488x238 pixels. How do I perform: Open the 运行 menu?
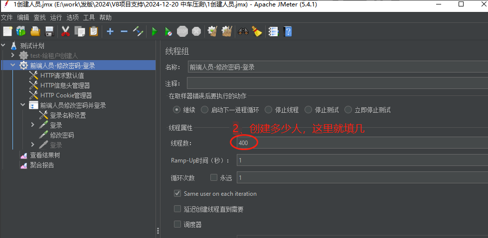pos(56,18)
